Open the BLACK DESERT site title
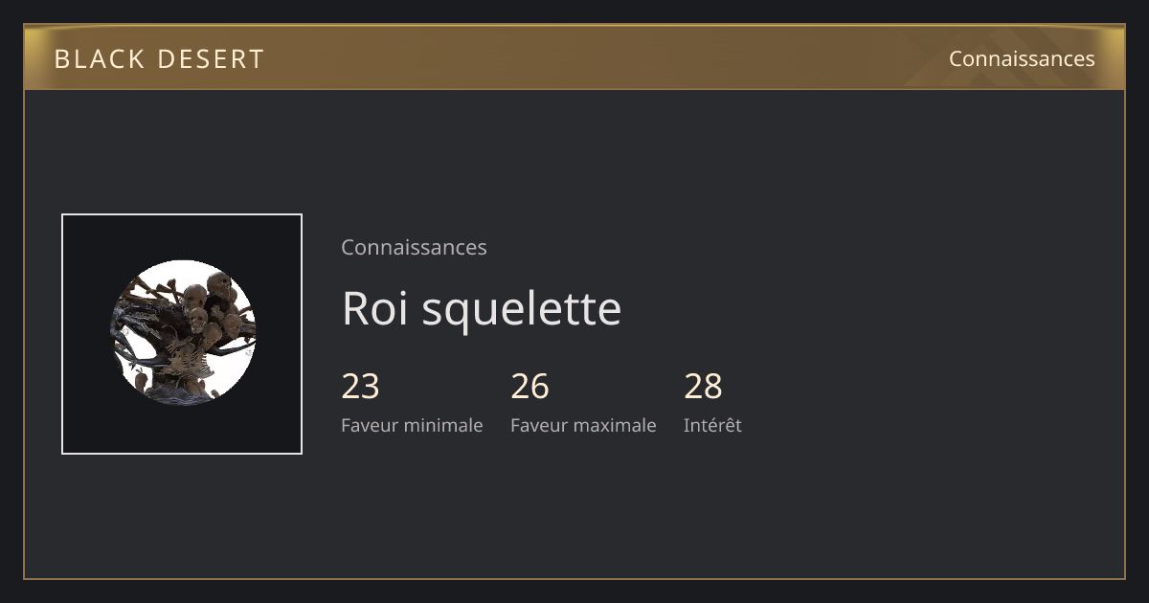 click(x=159, y=58)
